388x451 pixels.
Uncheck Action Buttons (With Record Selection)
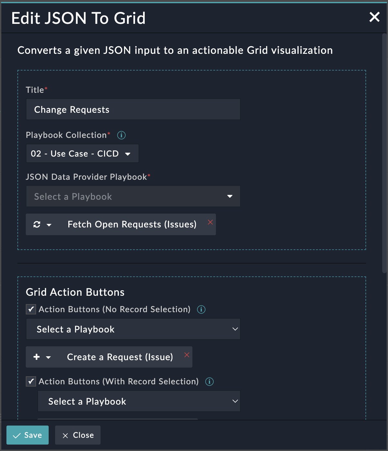(31, 382)
